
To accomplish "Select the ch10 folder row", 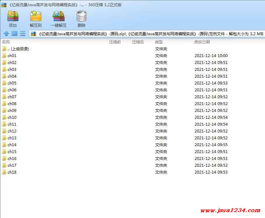I will point(12,117).
